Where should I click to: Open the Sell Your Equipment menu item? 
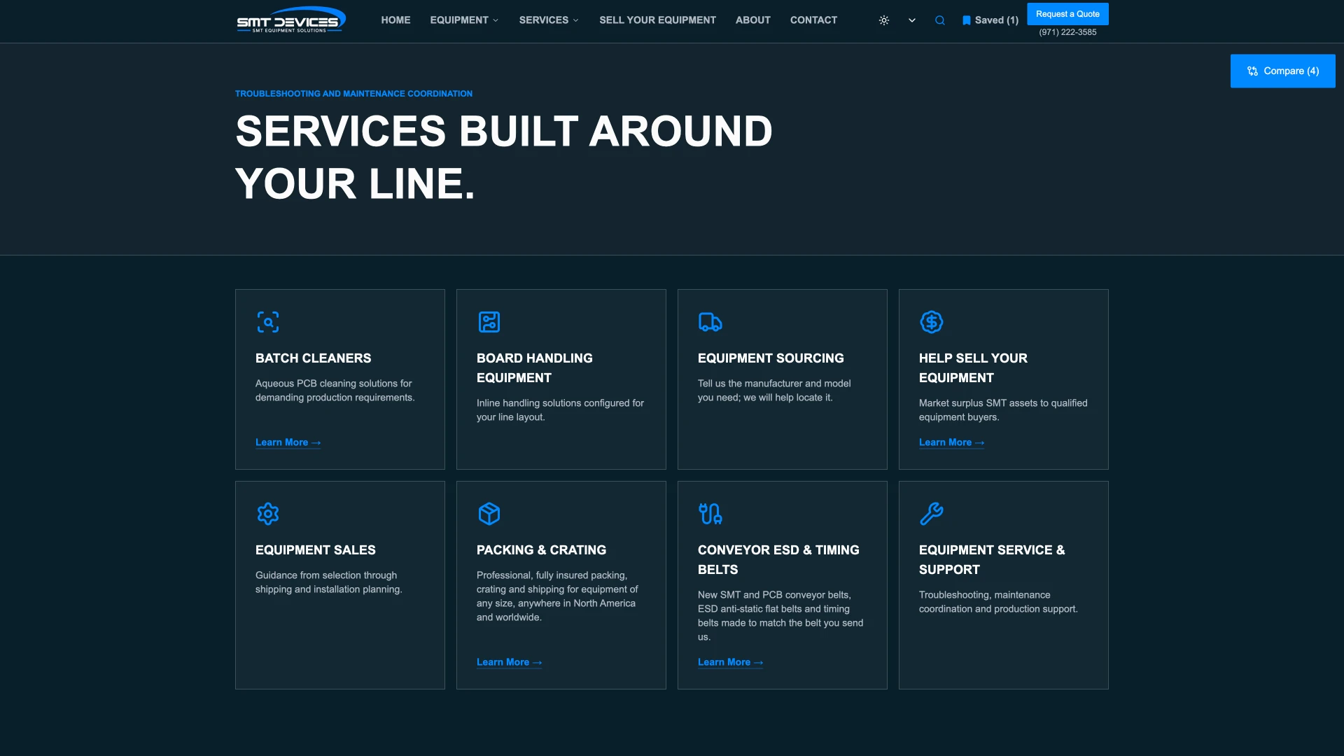(657, 20)
